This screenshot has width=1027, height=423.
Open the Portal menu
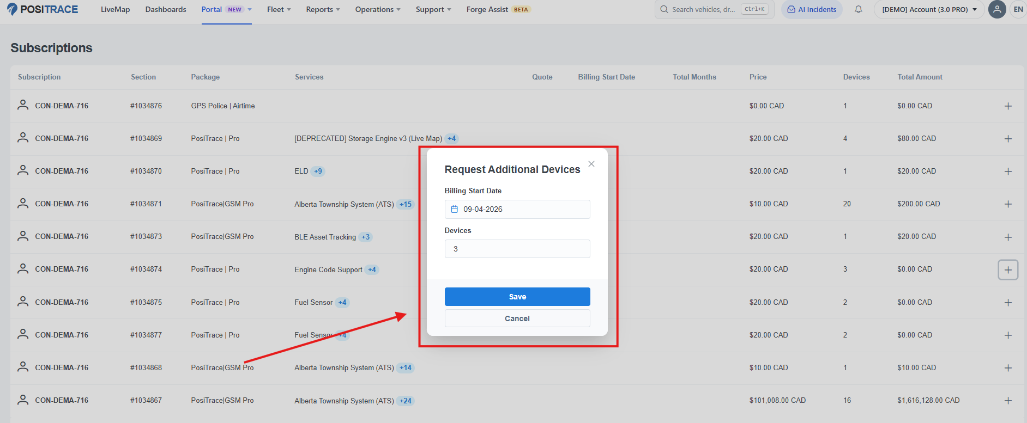(x=227, y=9)
